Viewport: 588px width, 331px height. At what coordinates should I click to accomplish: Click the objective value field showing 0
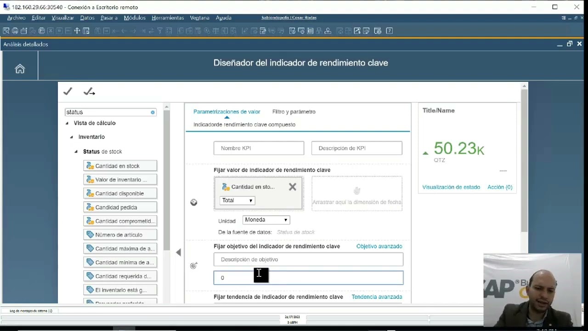(x=308, y=278)
